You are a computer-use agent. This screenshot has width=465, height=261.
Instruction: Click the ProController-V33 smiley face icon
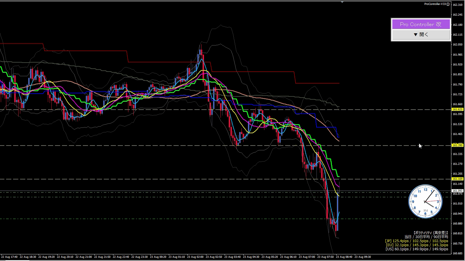448,4
